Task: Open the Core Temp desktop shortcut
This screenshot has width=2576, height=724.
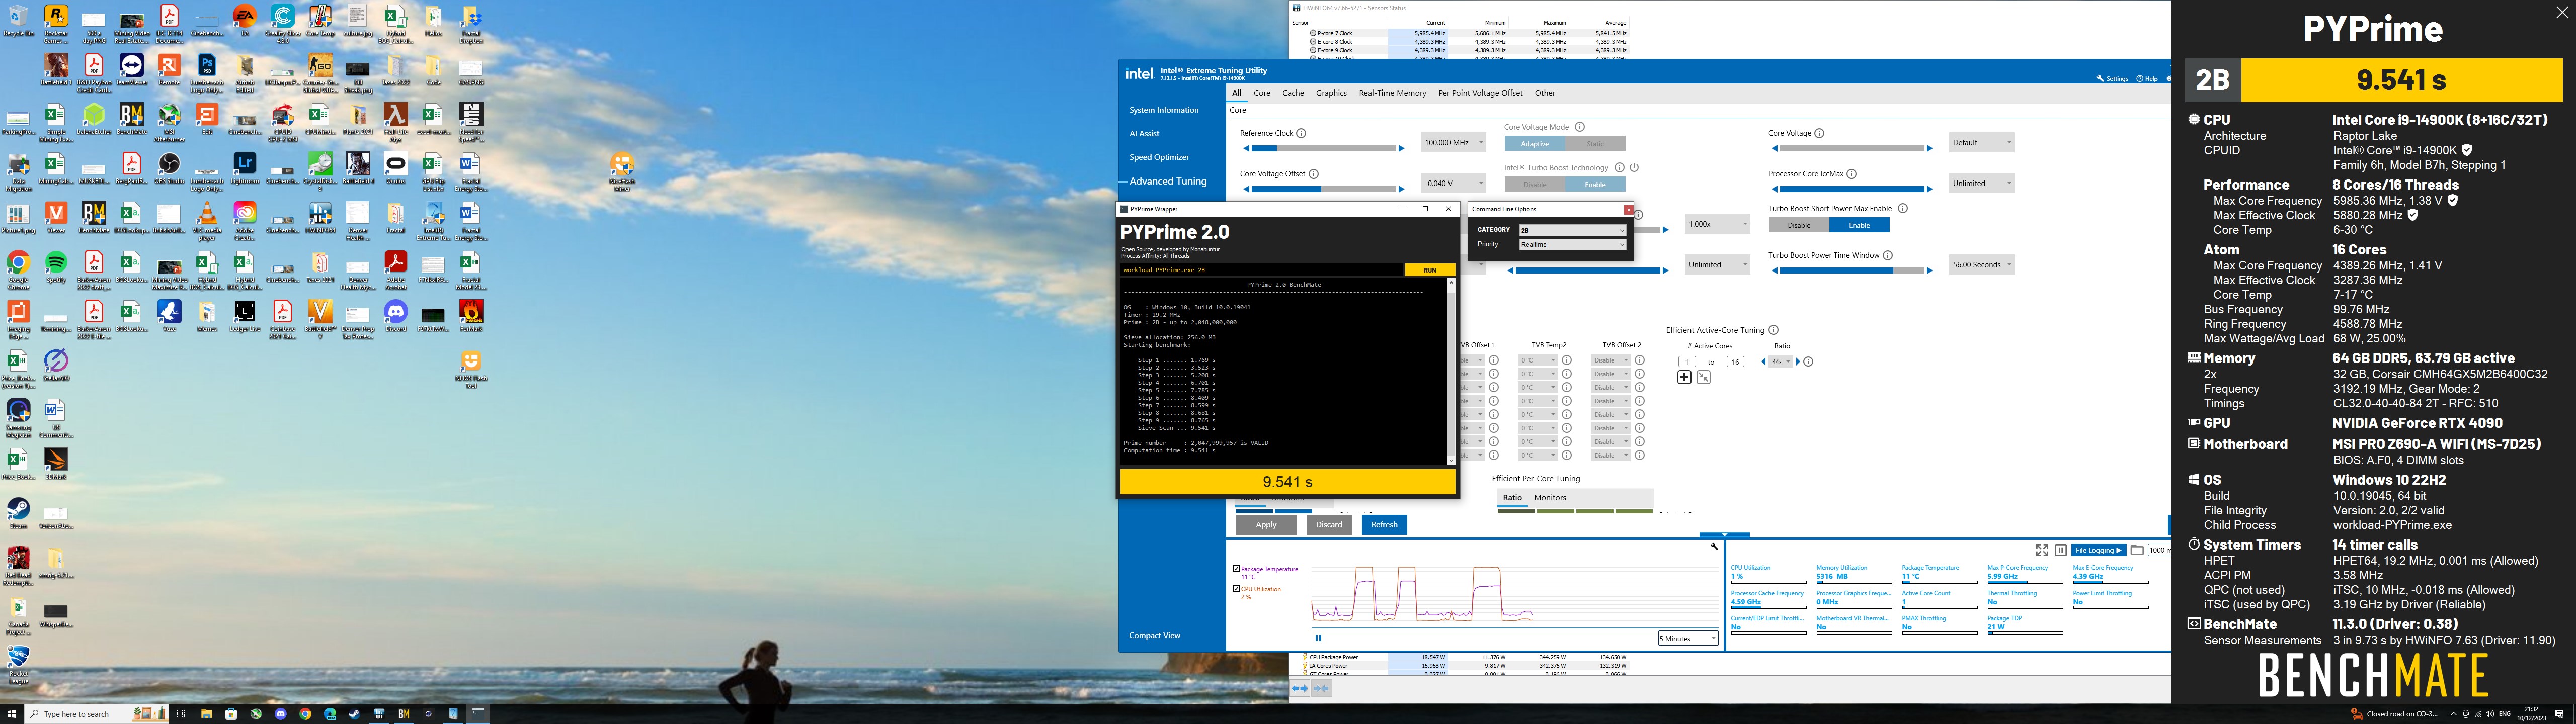Action: click(x=320, y=21)
